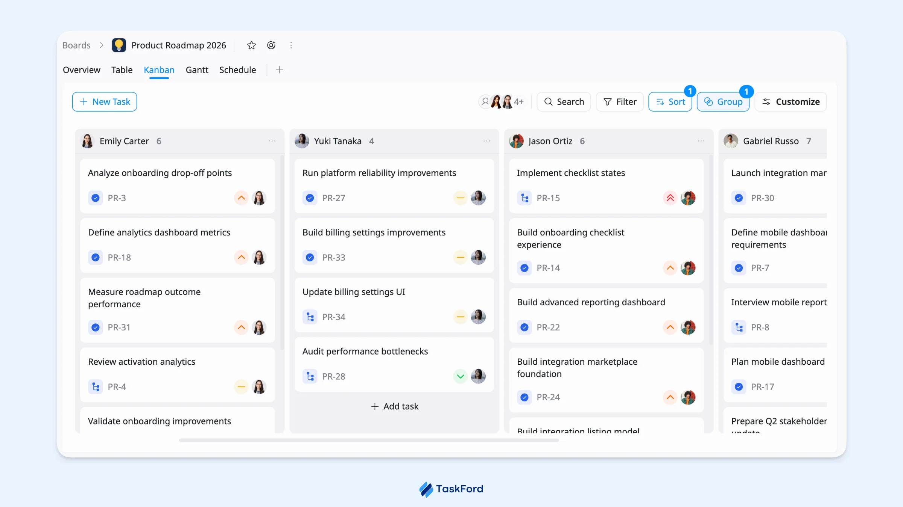Click the Product Roadmap lightbulb icon

point(119,45)
